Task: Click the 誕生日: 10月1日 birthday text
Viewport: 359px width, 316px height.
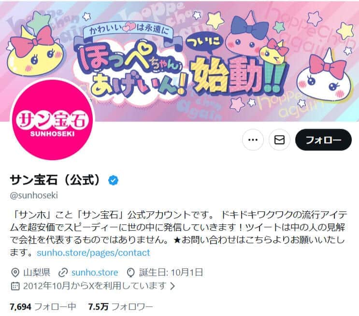Action: click(171, 273)
